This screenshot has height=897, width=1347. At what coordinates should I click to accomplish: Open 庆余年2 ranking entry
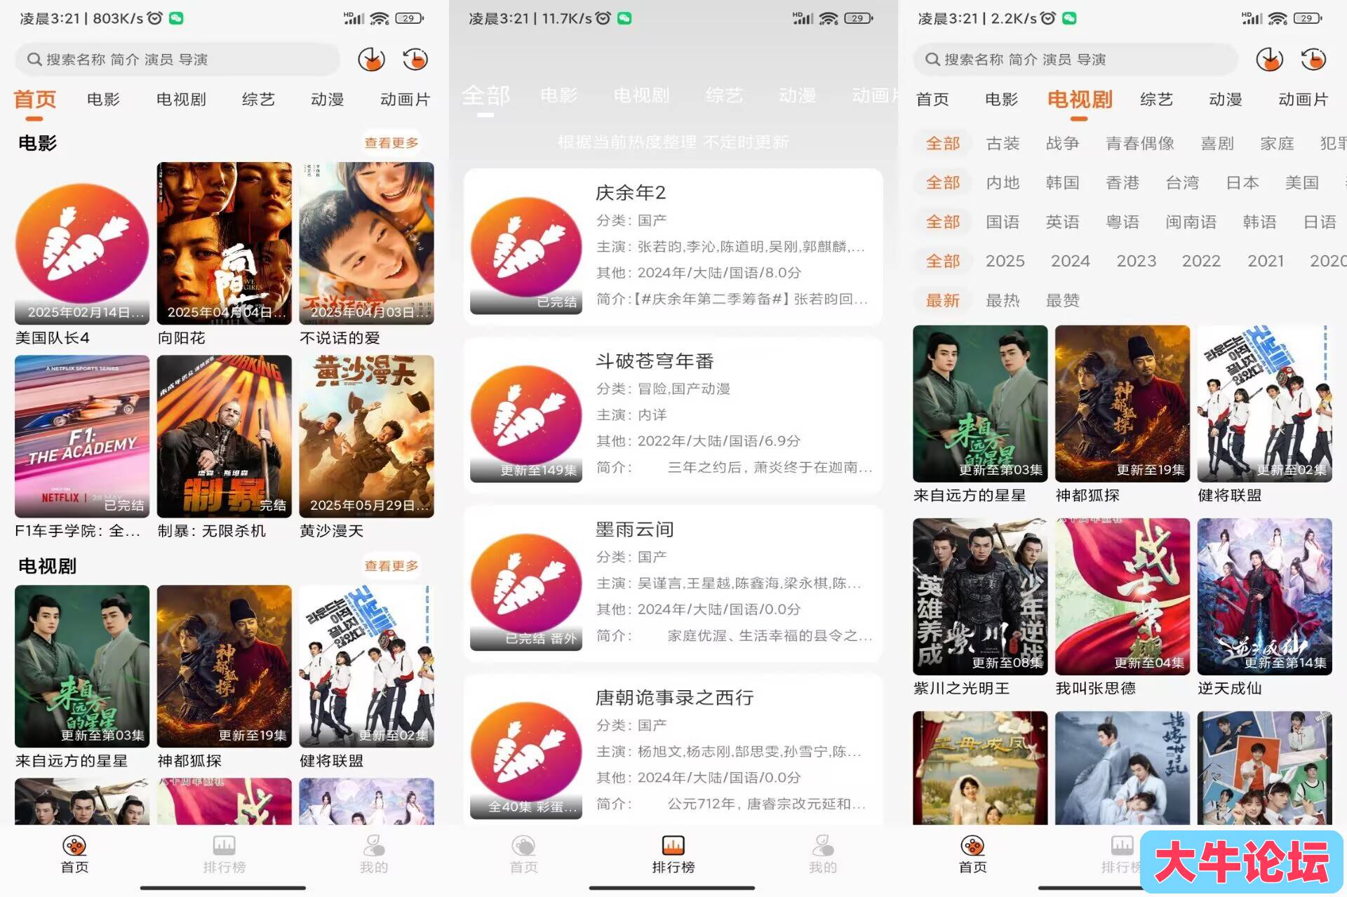tap(673, 247)
